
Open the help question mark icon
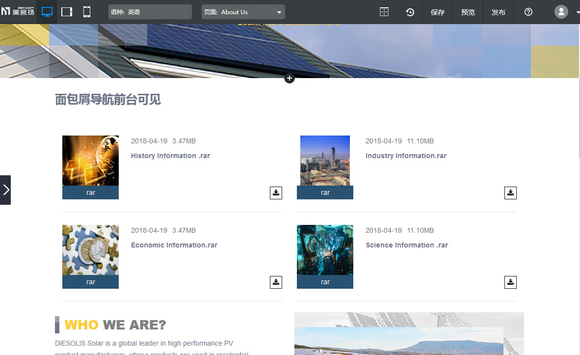coord(528,12)
